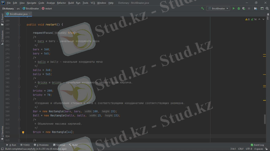Click the warnings count inspection indicator
Image resolution: width=270 pixels, height=151 pixels.
248,20
